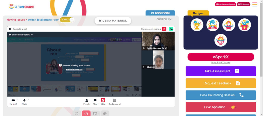263x116 pixels.
Task: Switch to the CURRICULUM tab
Action: 164,19
